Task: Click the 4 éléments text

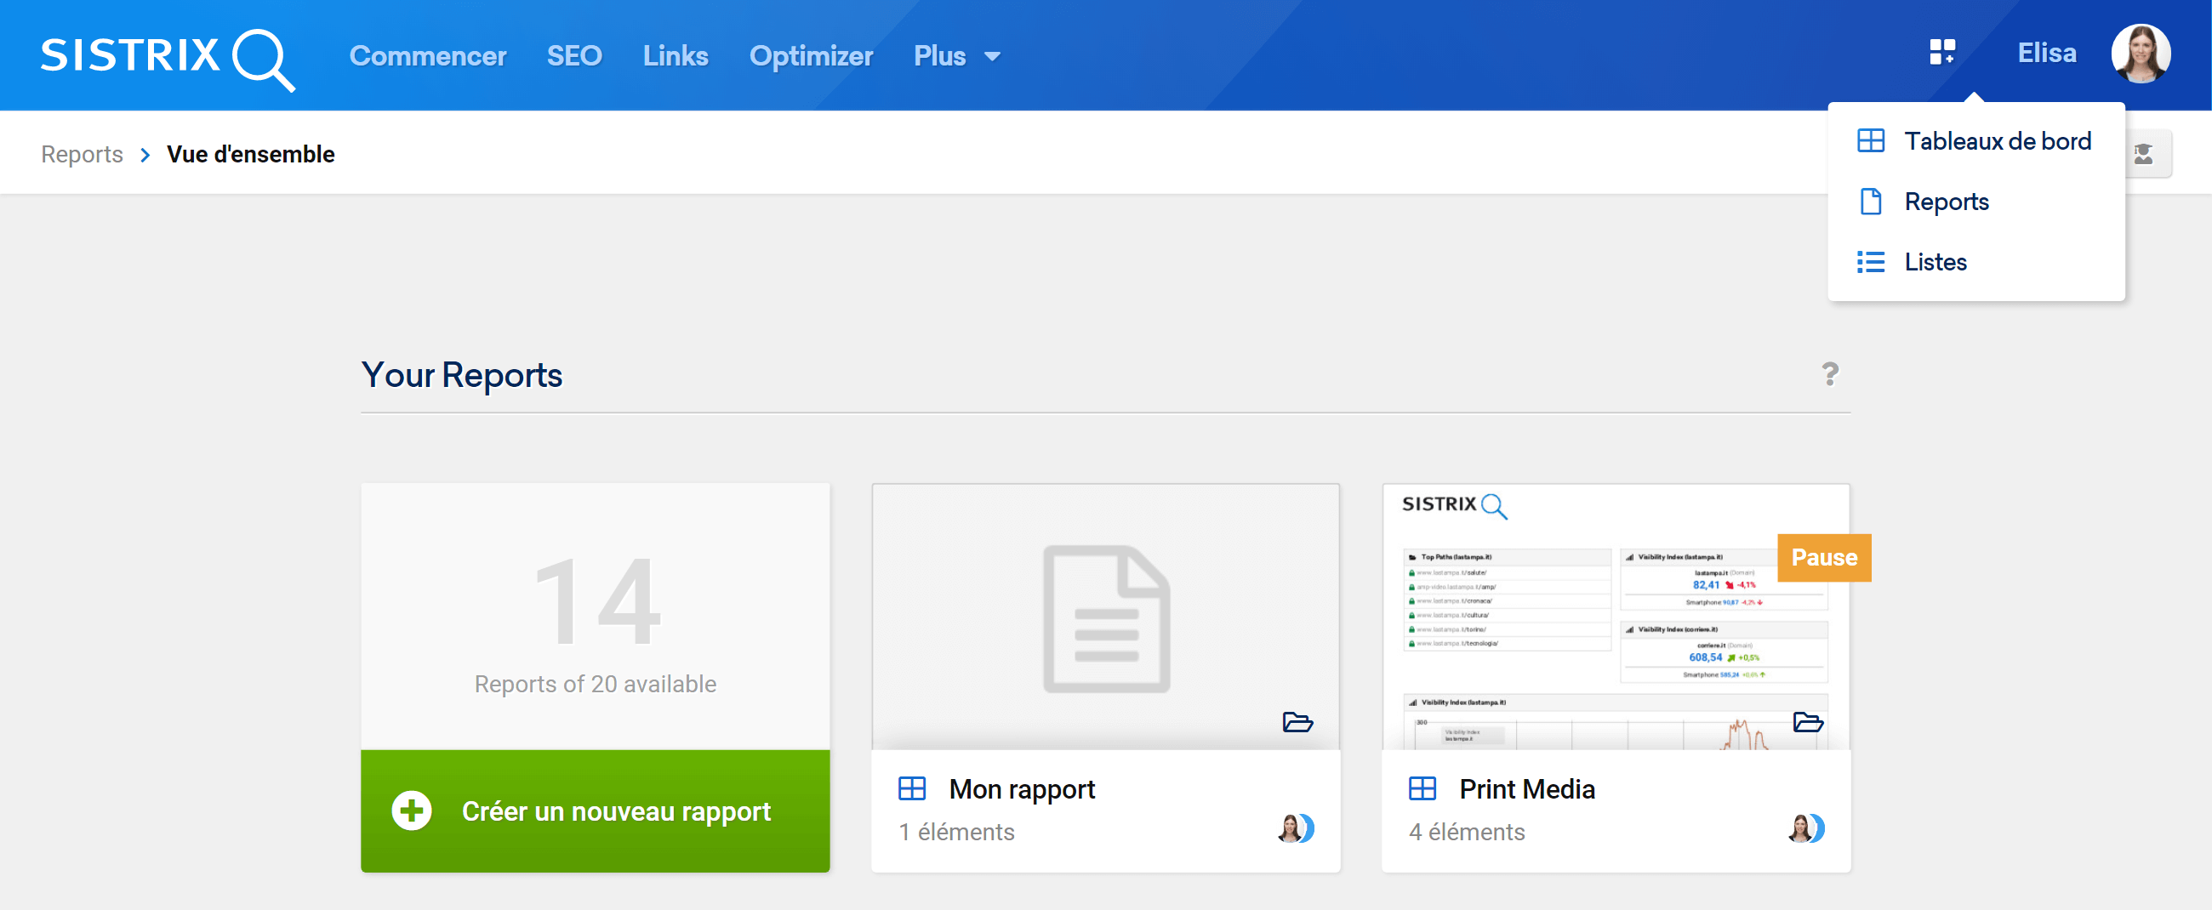Action: coord(1467,831)
